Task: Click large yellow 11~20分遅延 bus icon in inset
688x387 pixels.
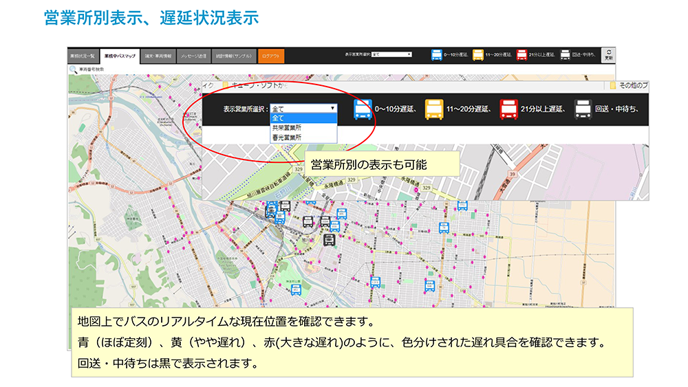Action: coord(434,109)
